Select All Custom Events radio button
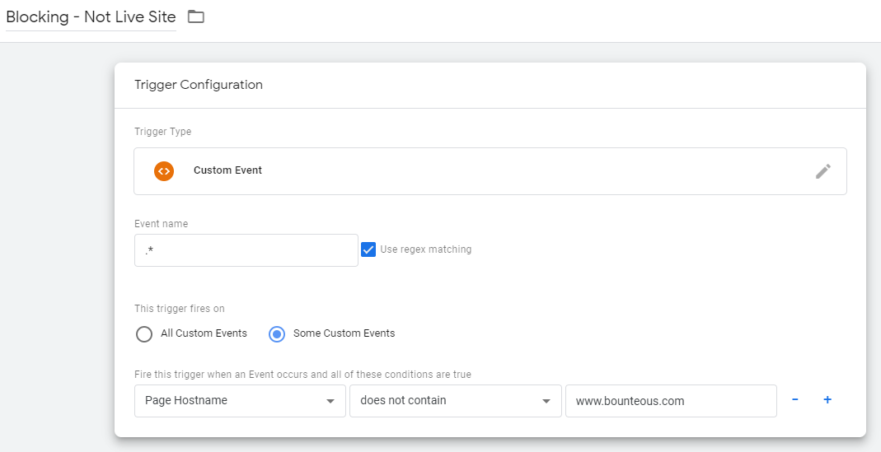 tap(144, 334)
